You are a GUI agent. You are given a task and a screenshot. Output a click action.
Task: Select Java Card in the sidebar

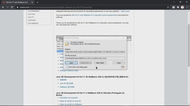(31, 14)
